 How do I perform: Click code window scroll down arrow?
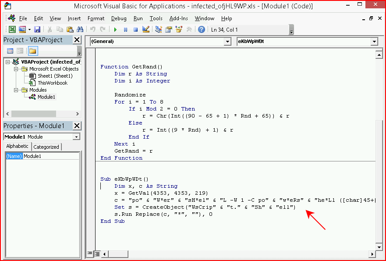pyautogui.click(x=379, y=247)
